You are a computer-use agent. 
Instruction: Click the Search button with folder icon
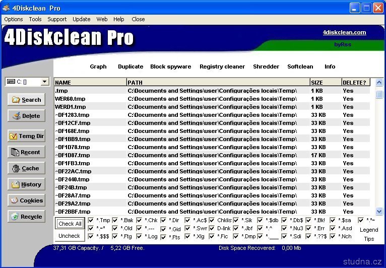click(x=26, y=100)
